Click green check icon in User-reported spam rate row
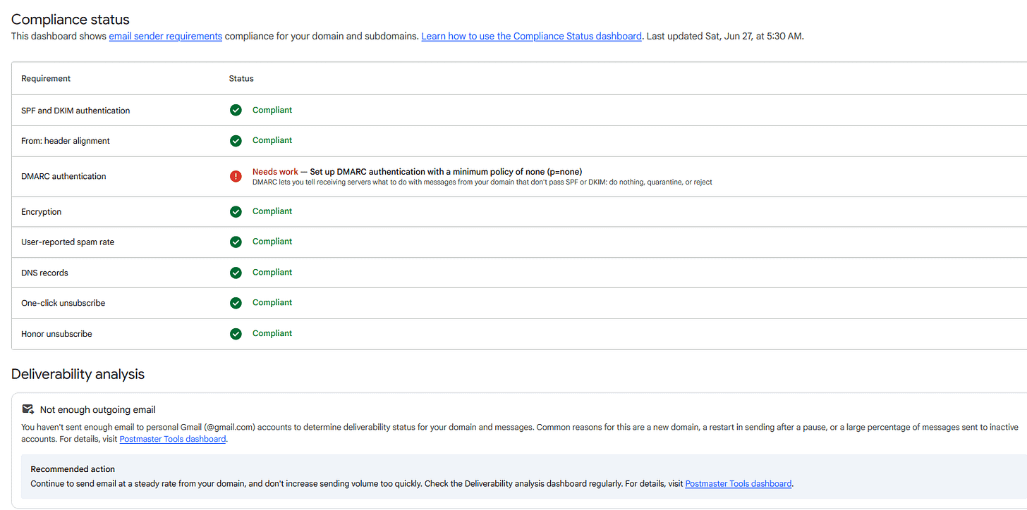 click(x=236, y=242)
